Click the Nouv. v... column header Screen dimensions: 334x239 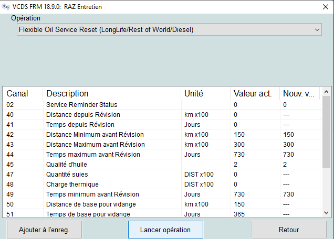(x=299, y=94)
